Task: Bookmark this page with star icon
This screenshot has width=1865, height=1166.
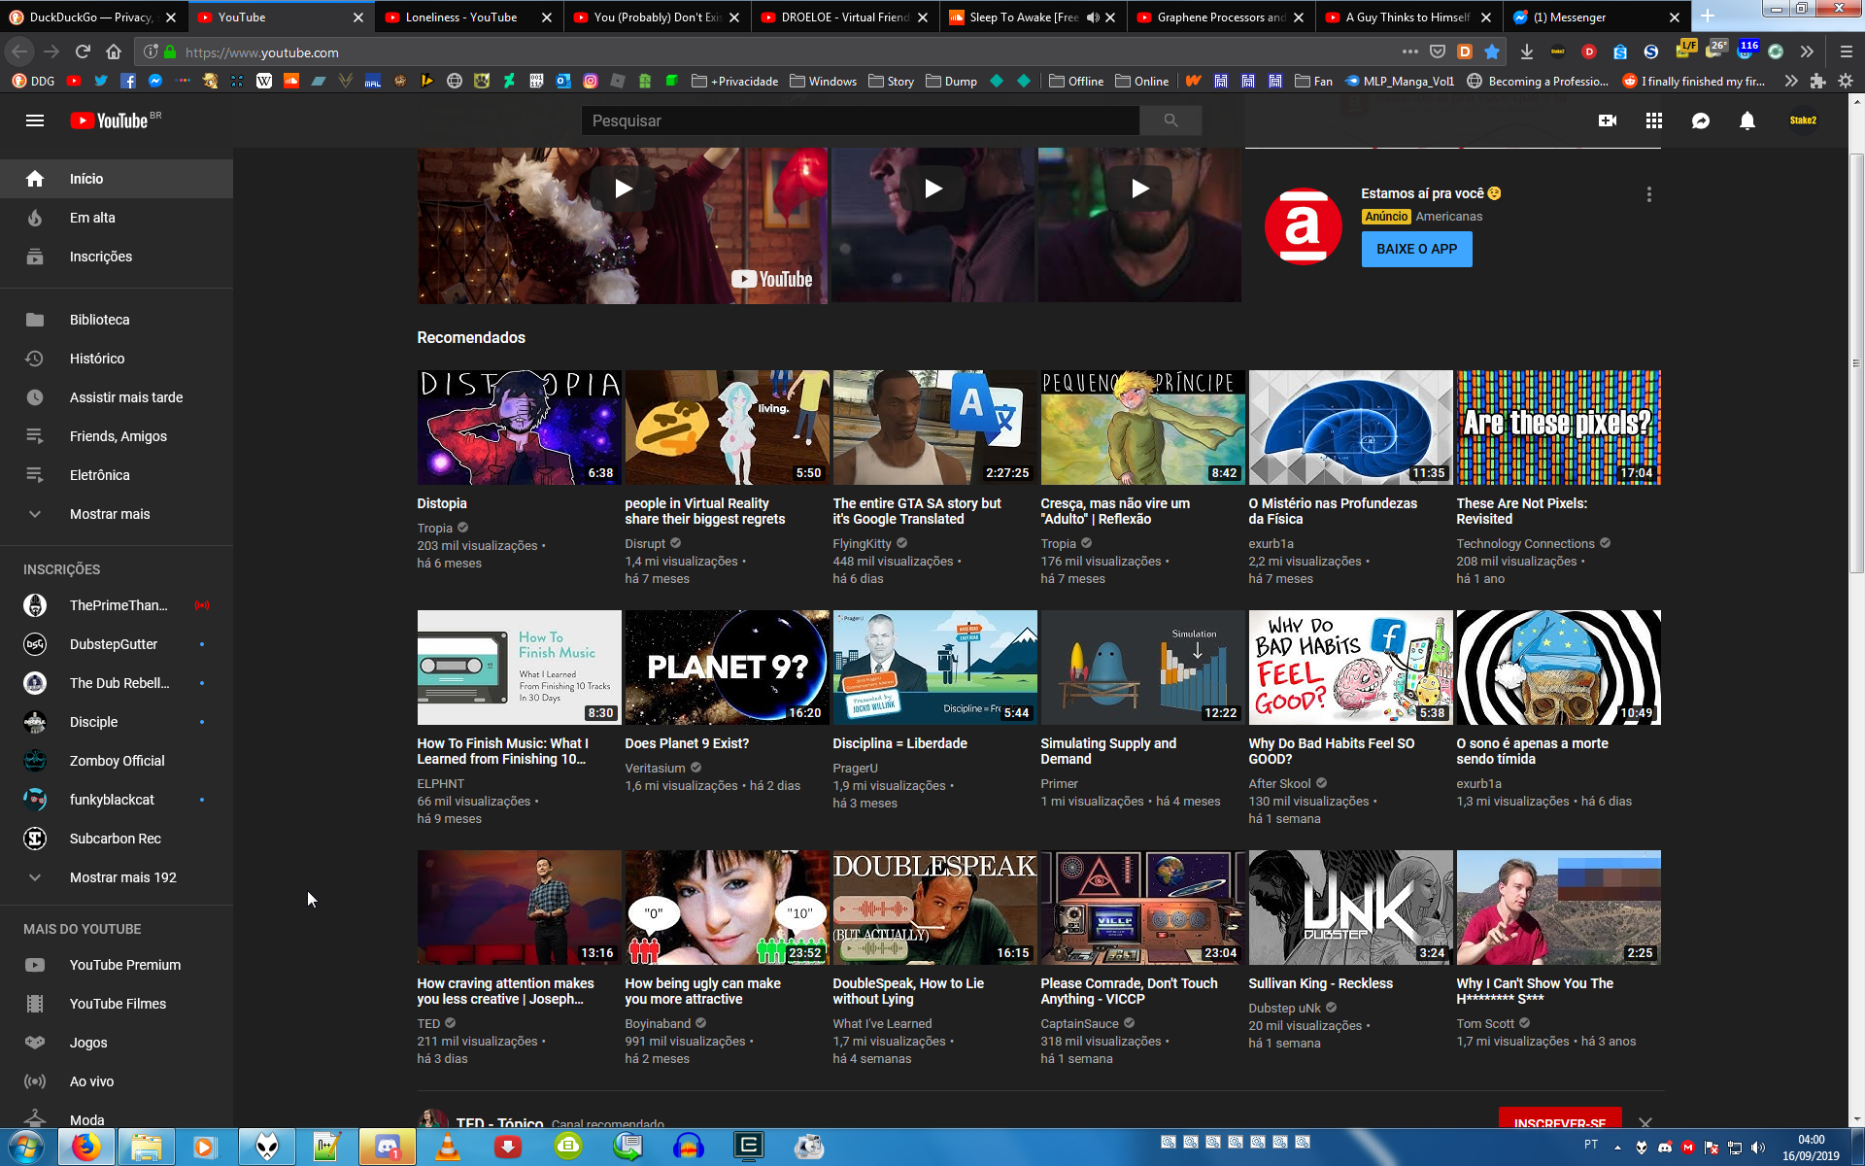Action: pos(1493,51)
